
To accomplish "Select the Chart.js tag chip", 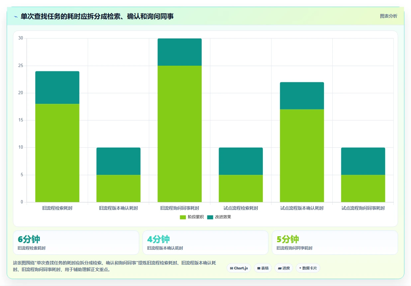I will click(239, 268).
